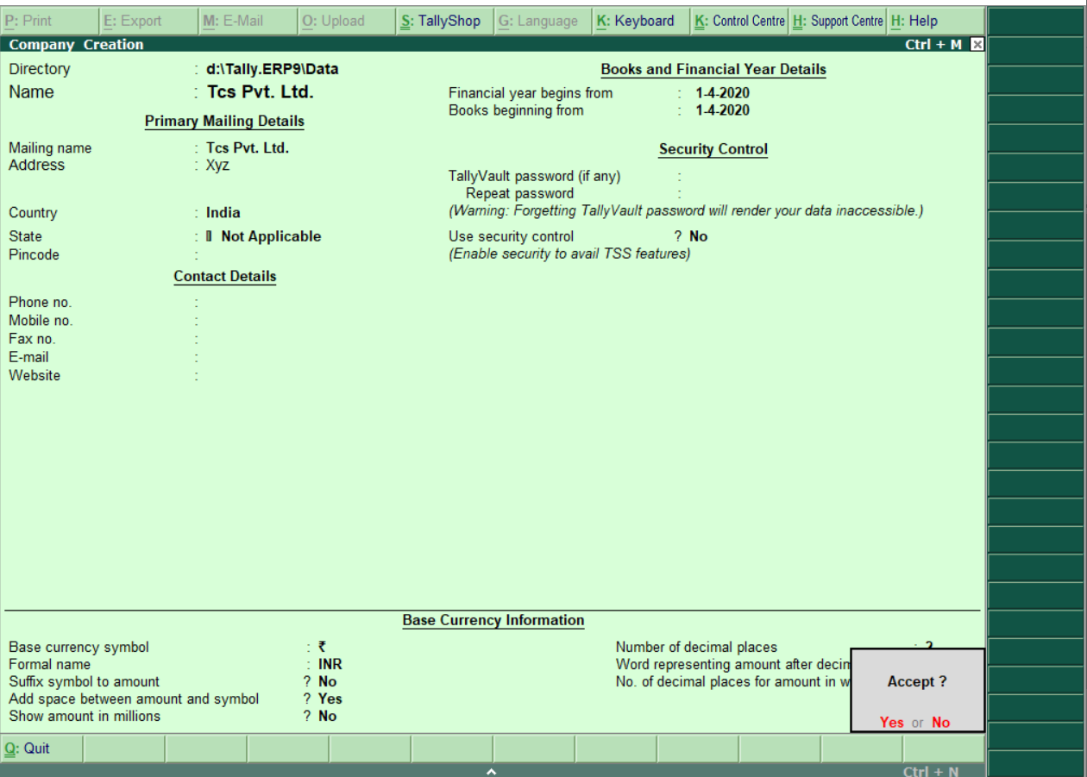
Task: Click the Print button in top bar
Action: [x=49, y=21]
